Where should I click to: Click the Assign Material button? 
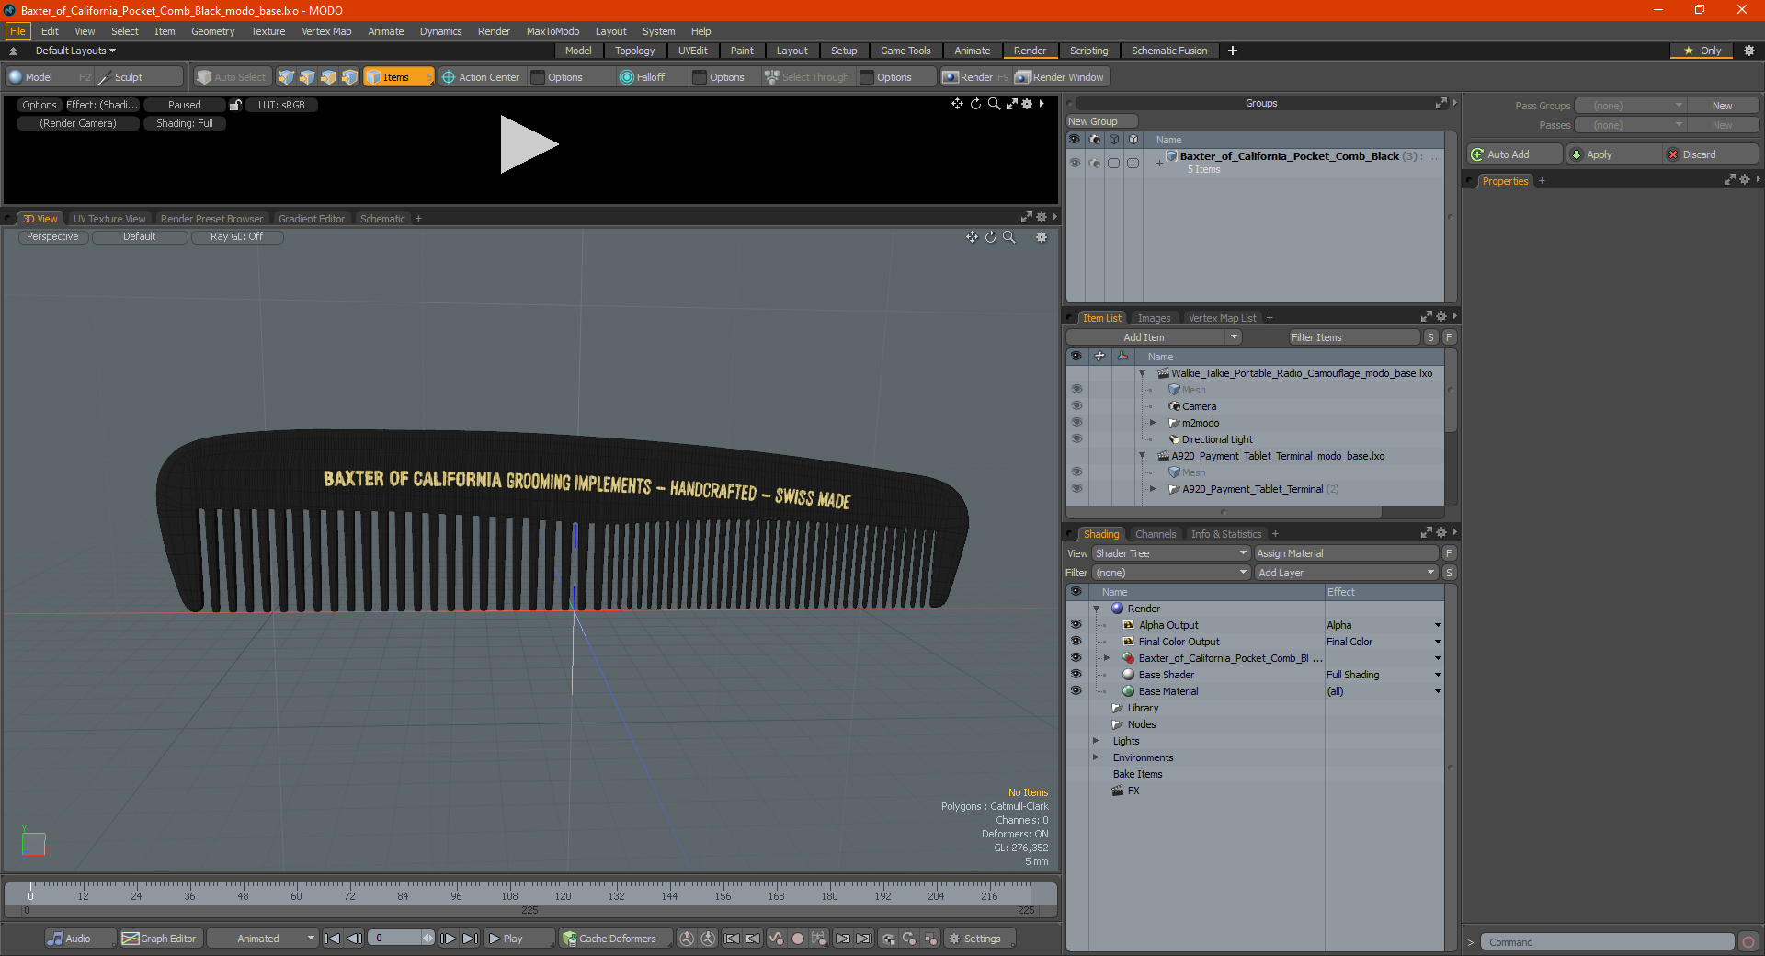tap(1346, 553)
